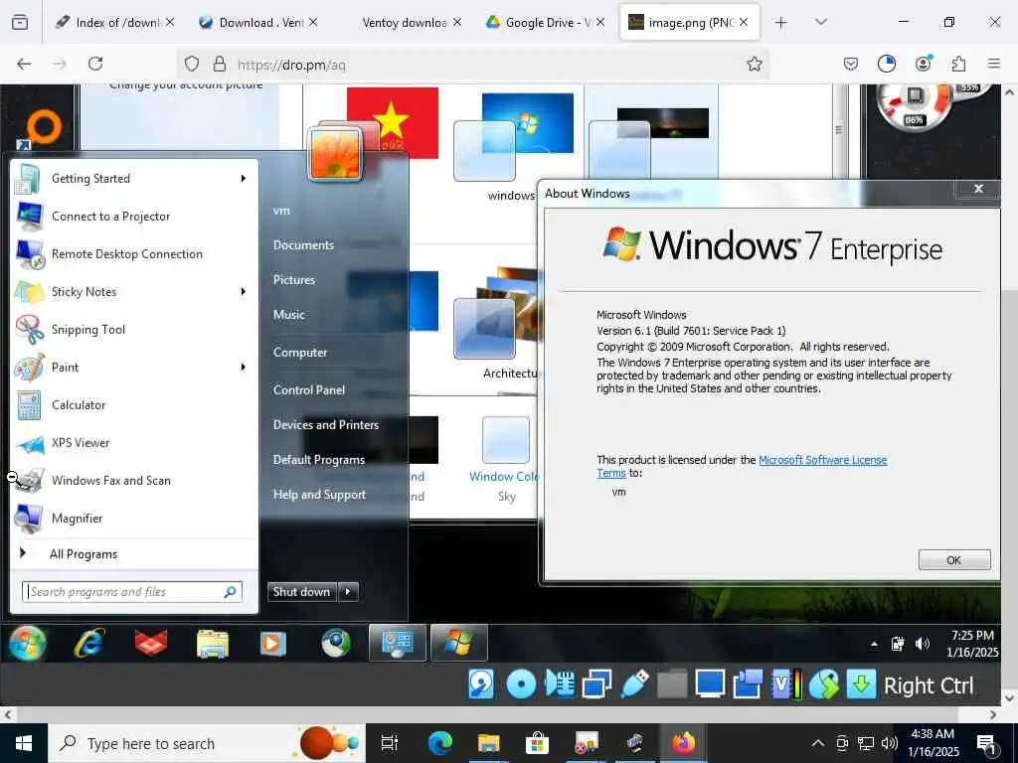Expand the Paint submenu arrow
The width and height of the screenshot is (1018, 763).
(x=244, y=368)
